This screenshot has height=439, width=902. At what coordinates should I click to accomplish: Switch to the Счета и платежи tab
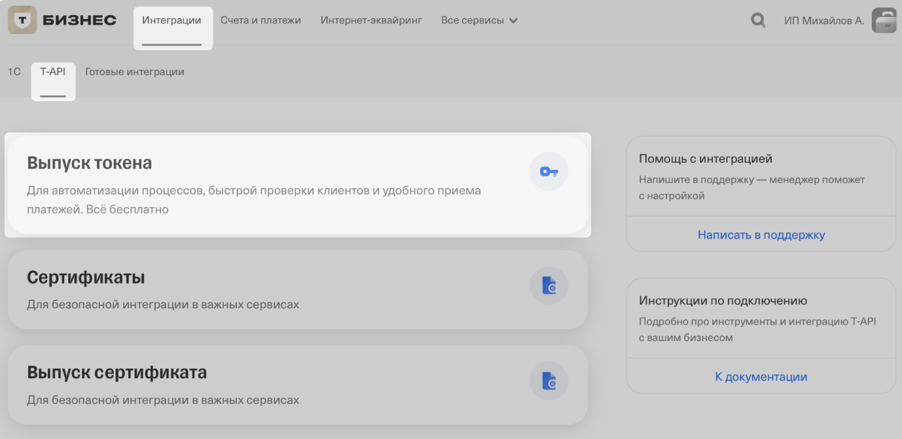261,20
